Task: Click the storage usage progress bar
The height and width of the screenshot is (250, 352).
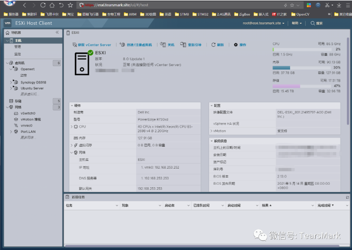Action: [302, 86]
